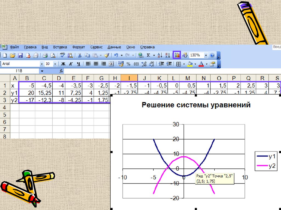This screenshot has width=281, height=210.
Task: Apply the 000 thousands separator format
Action: [136, 64]
